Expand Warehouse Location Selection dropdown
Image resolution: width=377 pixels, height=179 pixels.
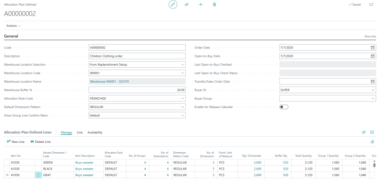182,64
